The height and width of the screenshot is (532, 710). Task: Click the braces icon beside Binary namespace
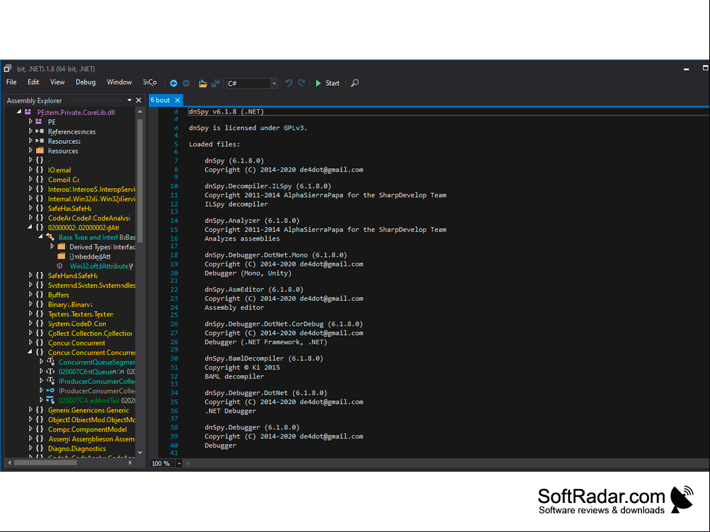[x=40, y=304]
